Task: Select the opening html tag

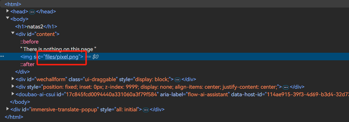Action: pos(13,4)
